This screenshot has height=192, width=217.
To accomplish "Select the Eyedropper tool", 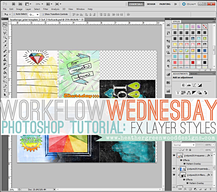I will coord(5,46).
